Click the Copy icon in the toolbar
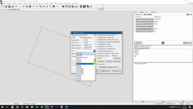The image size is (193, 109). click(27, 6)
